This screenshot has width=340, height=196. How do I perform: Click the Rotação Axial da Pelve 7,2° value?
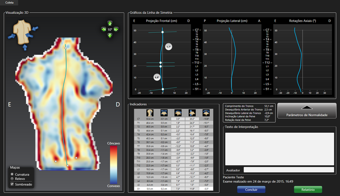(267, 120)
